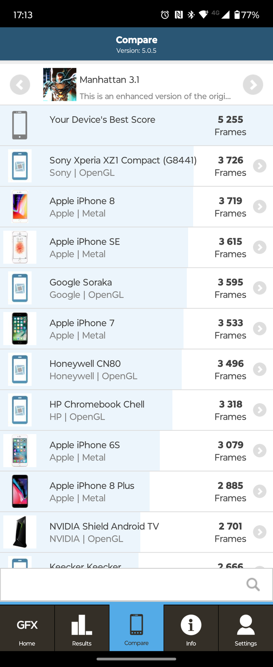Open the Settings tab
273x667 pixels.
(x=246, y=628)
